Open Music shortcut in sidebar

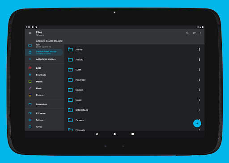click(x=44, y=88)
